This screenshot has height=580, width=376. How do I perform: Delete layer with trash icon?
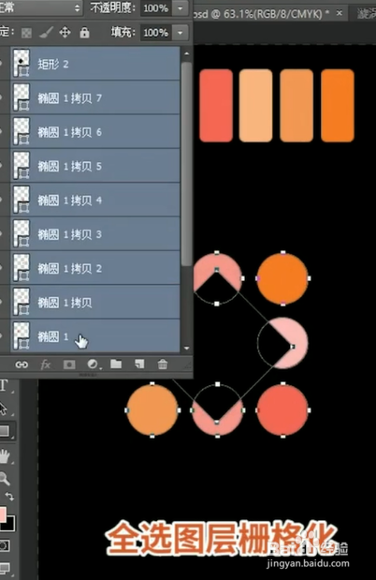(x=163, y=364)
